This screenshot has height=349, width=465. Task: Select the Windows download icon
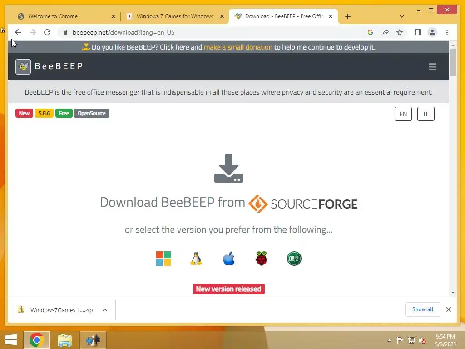click(163, 259)
